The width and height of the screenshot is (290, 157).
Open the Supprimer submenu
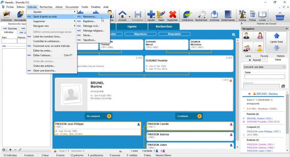pos(52,21)
